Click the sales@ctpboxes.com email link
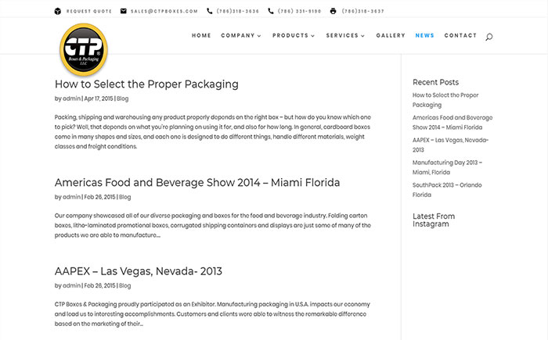Image resolution: width=548 pixels, height=340 pixels. [x=164, y=11]
